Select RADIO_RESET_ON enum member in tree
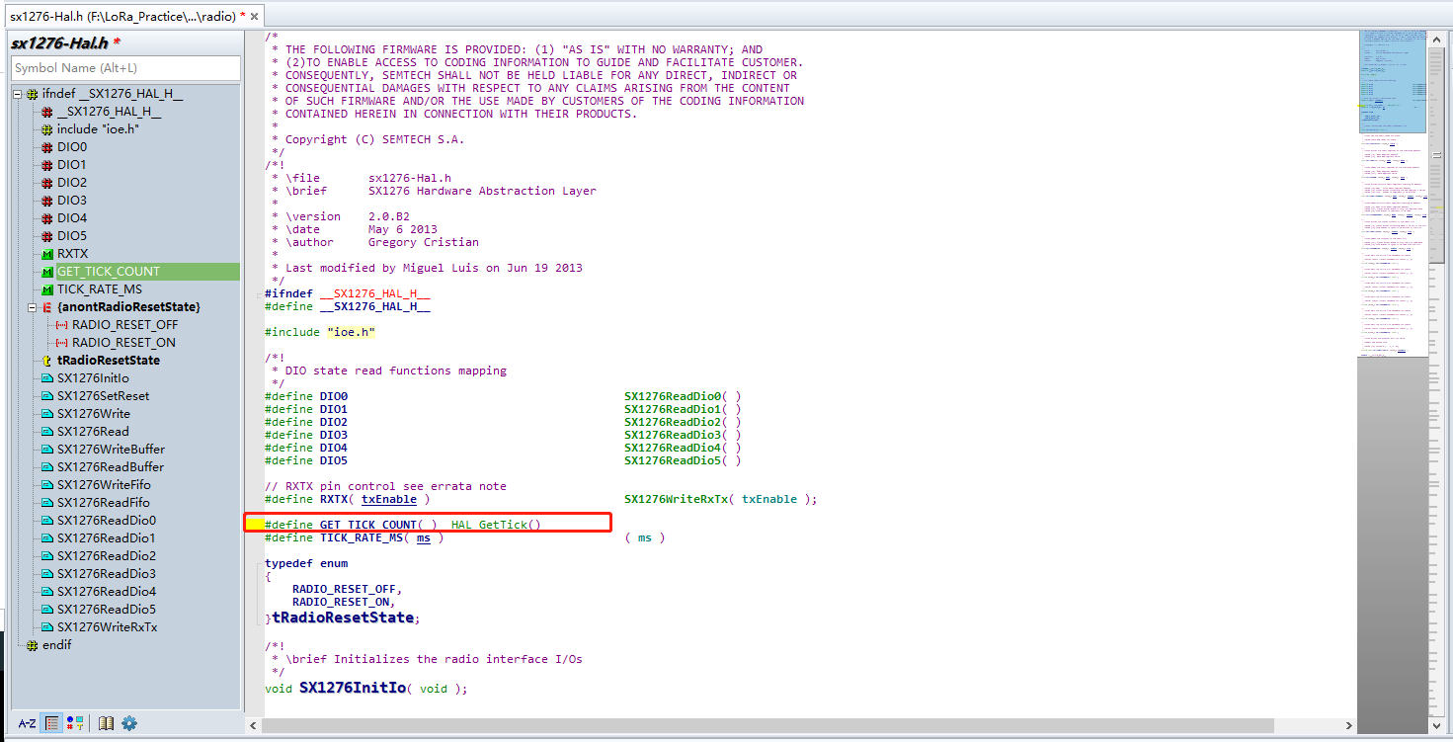1453x742 pixels. (123, 343)
